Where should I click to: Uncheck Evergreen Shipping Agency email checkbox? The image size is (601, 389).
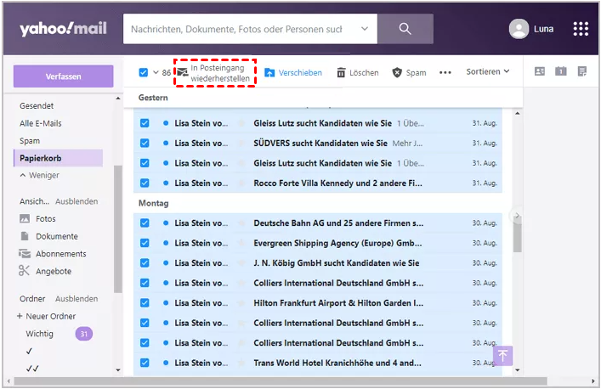(145, 243)
